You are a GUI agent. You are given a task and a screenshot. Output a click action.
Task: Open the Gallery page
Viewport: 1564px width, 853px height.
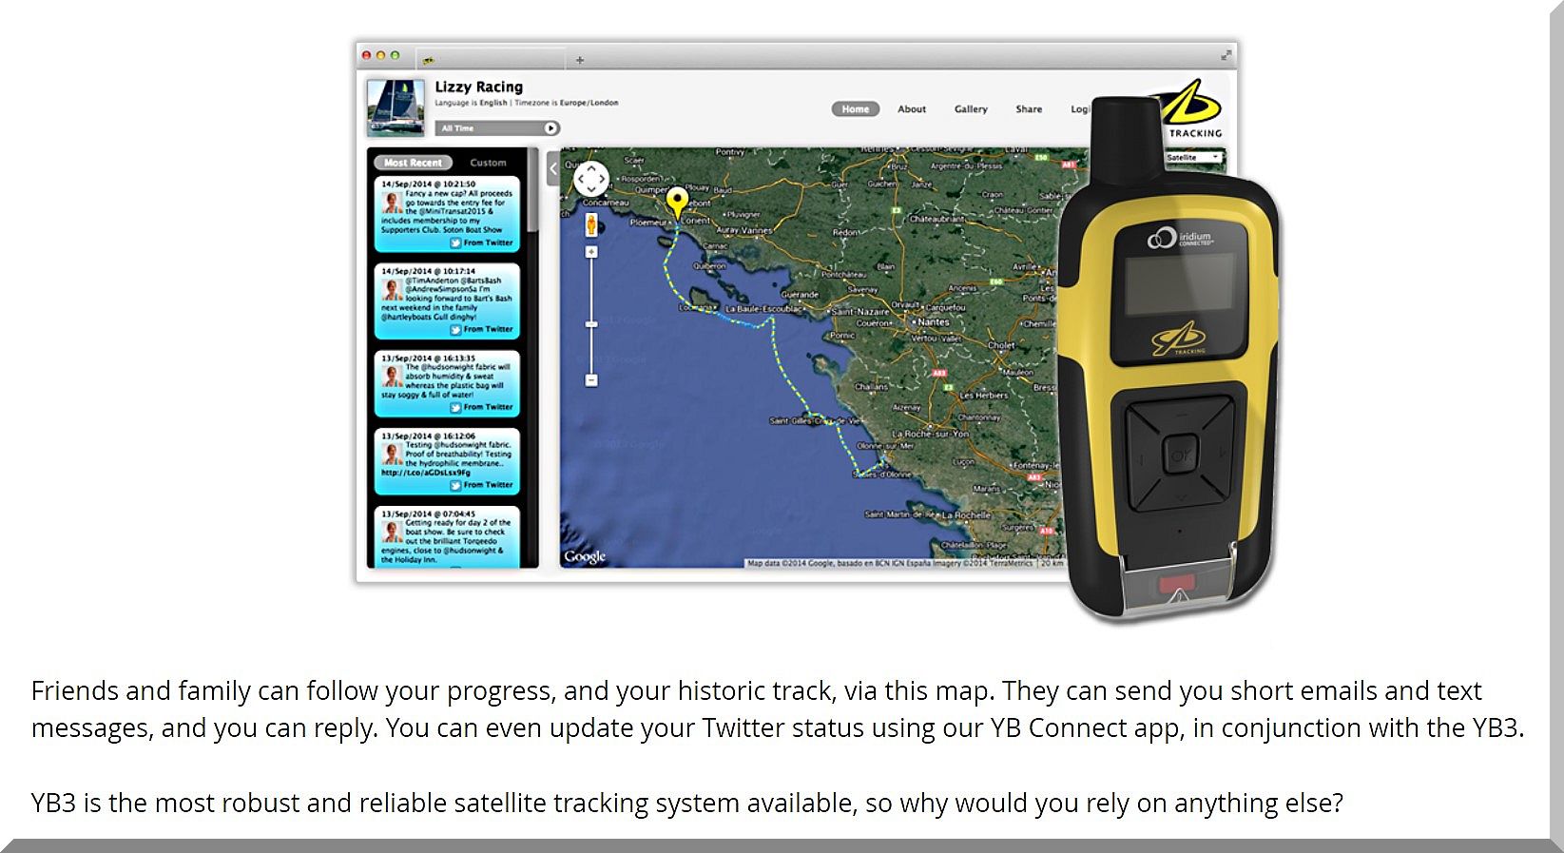971,109
